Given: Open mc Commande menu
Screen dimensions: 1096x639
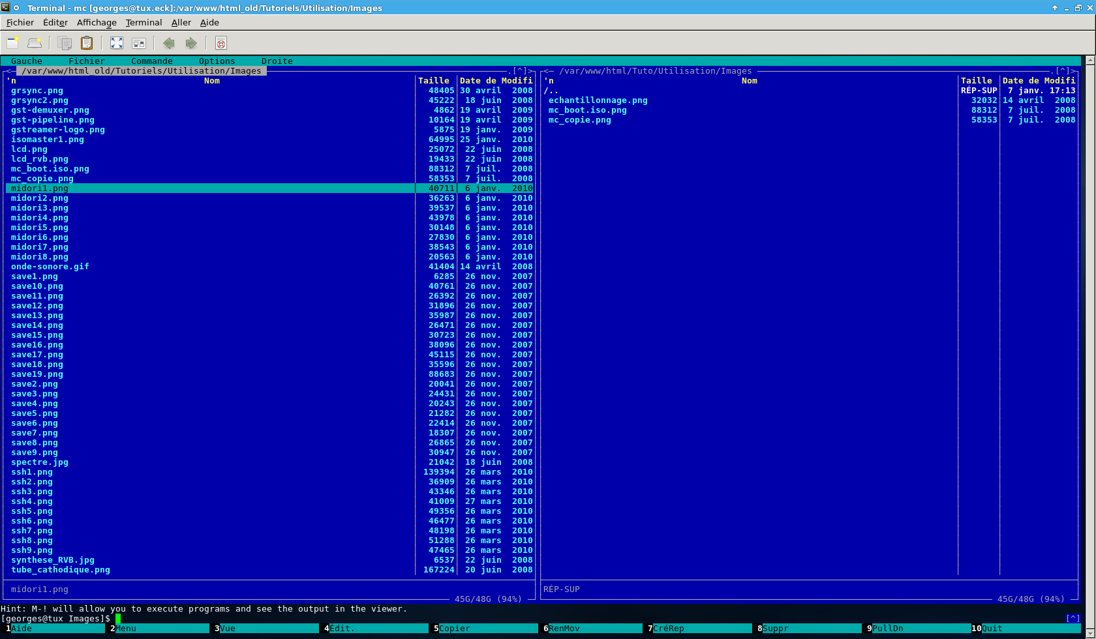Looking at the screenshot, I should 152,61.
